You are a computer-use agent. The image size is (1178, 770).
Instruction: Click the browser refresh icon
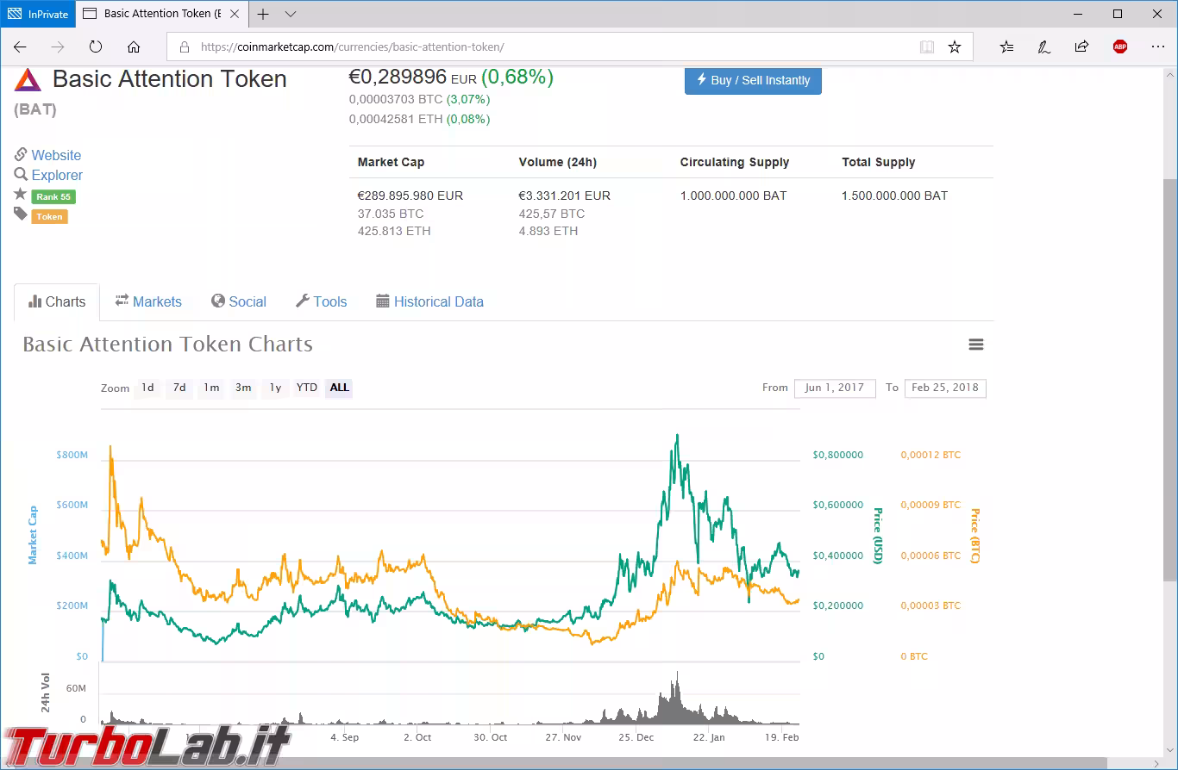96,47
